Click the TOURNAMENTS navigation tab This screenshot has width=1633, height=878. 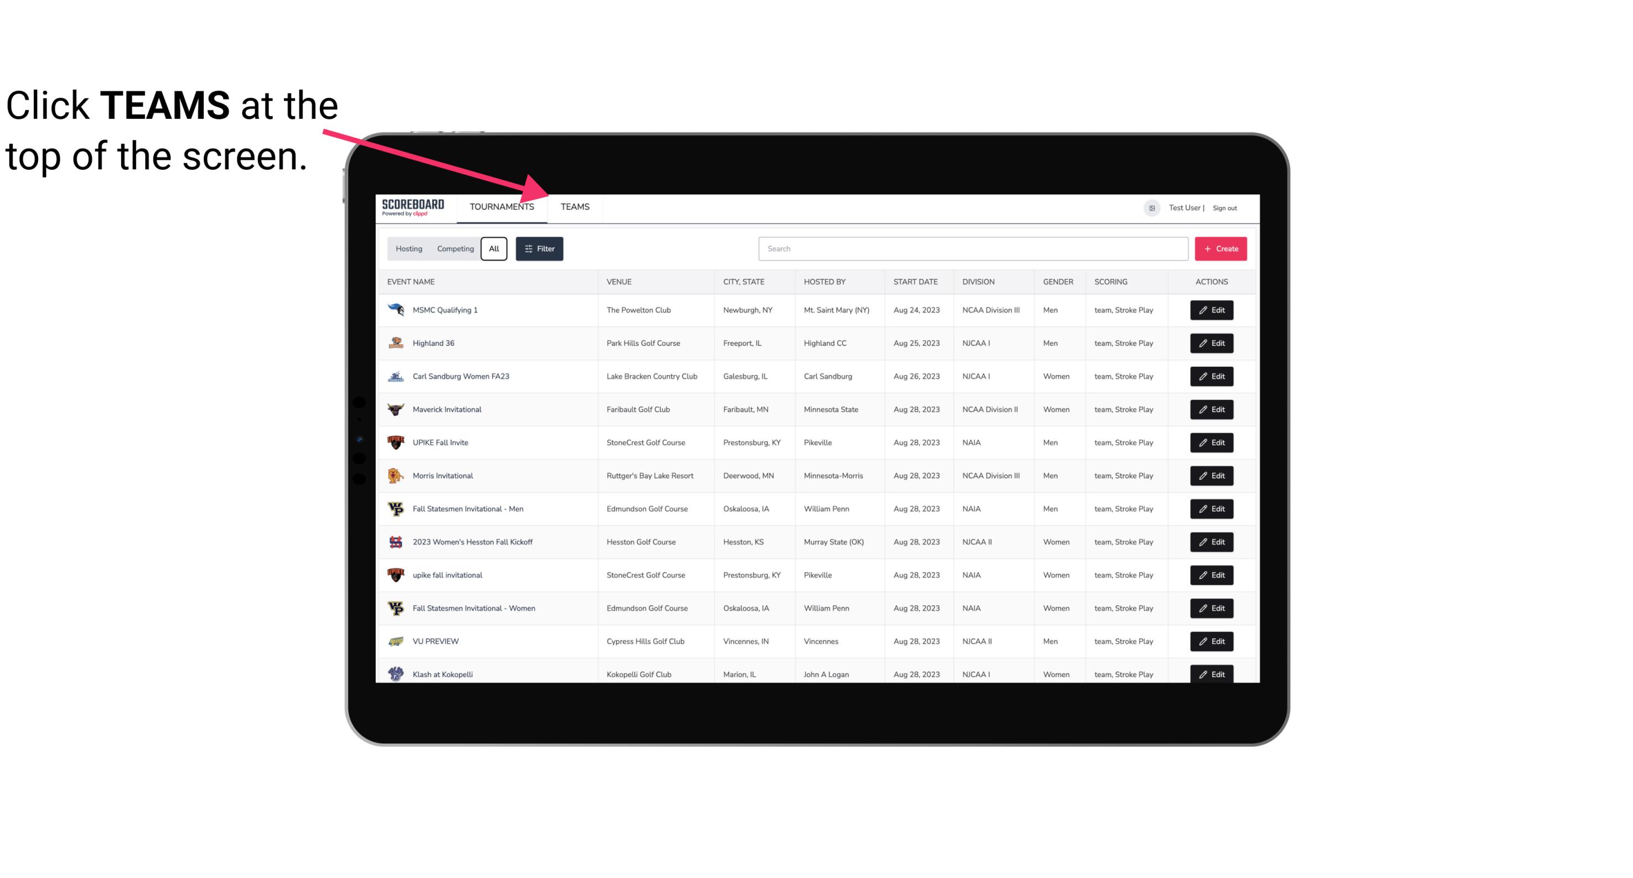coord(502,206)
